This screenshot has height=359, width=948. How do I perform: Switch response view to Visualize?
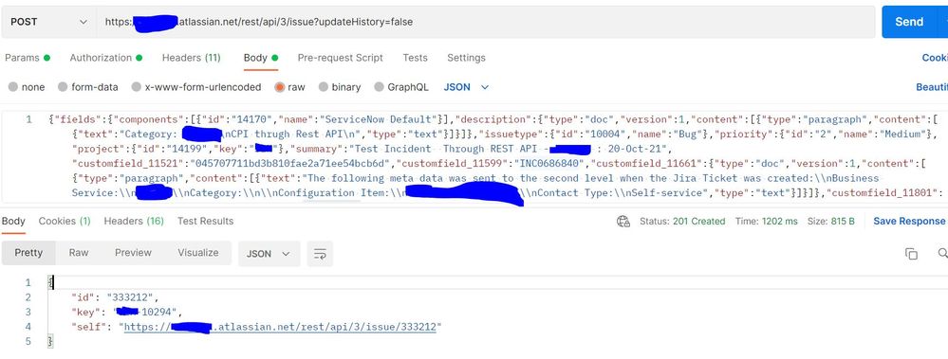198,253
